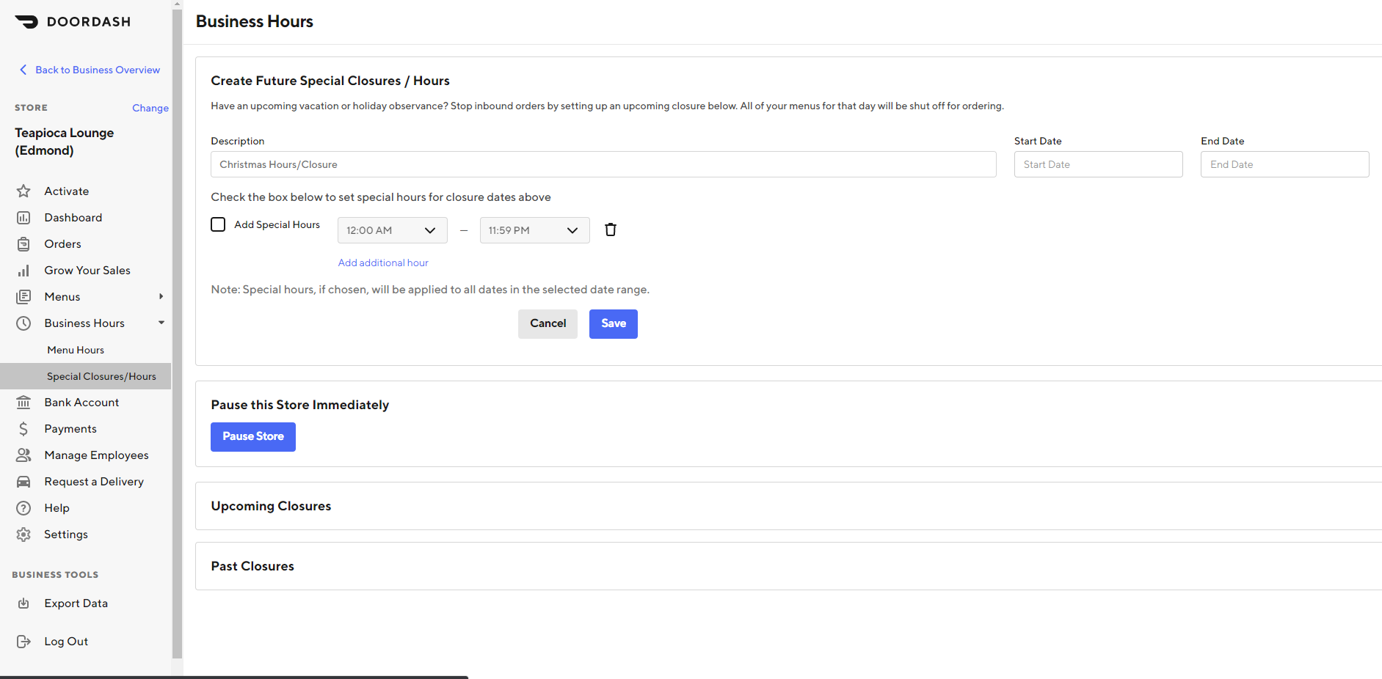The height and width of the screenshot is (679, 1382).
Task: Enable the Add Special Hours checkbox
Action: [x=218, y=224]
